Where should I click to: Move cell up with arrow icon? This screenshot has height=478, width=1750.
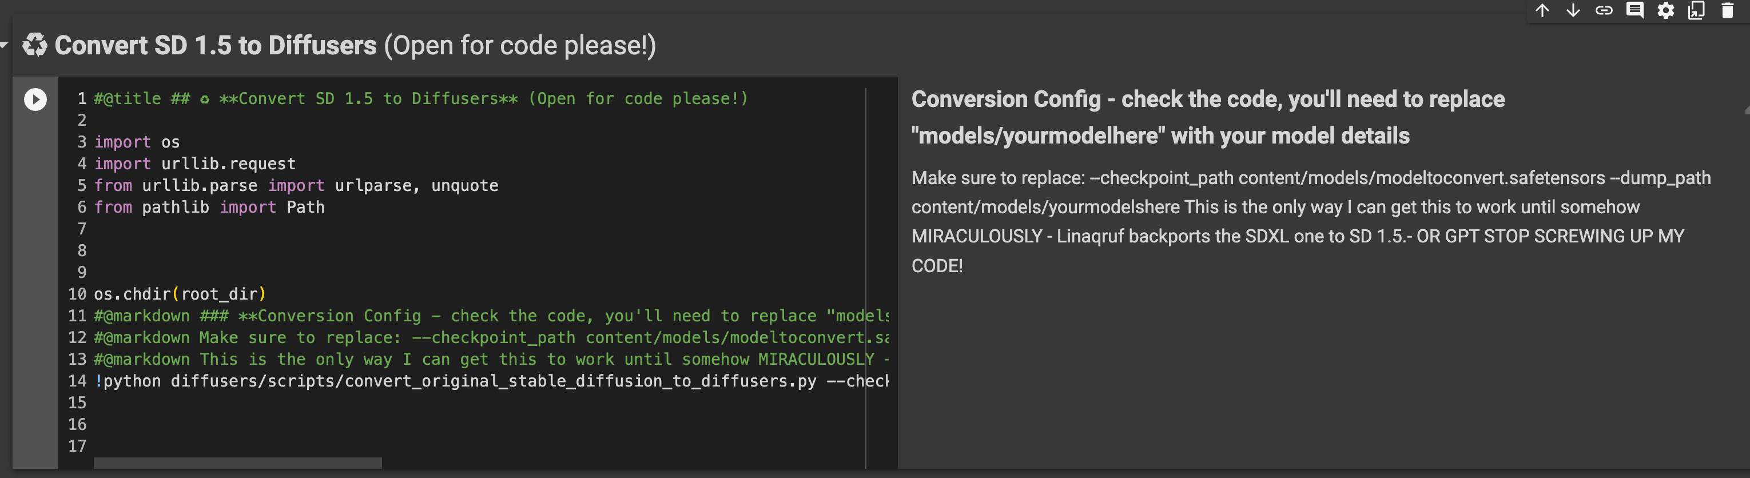(1542, 10)
